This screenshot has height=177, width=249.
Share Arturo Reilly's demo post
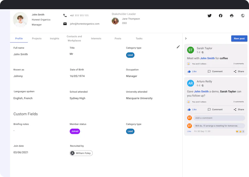pos(239,110)
